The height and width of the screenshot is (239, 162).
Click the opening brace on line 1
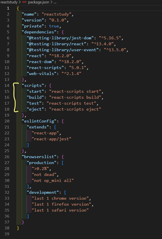18,8
